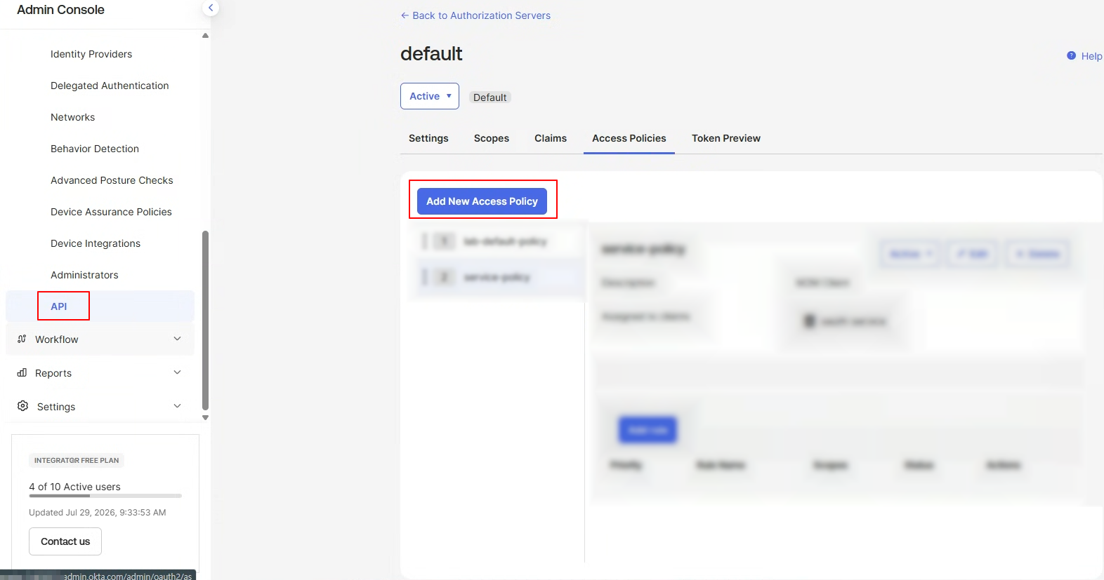Screen dimensions: 1104x580
Task: Click the Active users progress bar
Action: [x=105, y=496]
